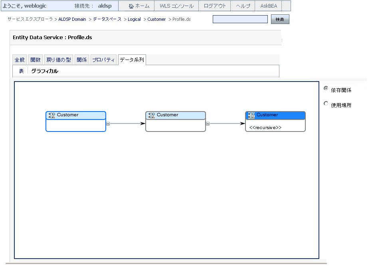Screen dimensions: 374x269
Task: Click the <<recursive>> label
Action: (265, 128)
